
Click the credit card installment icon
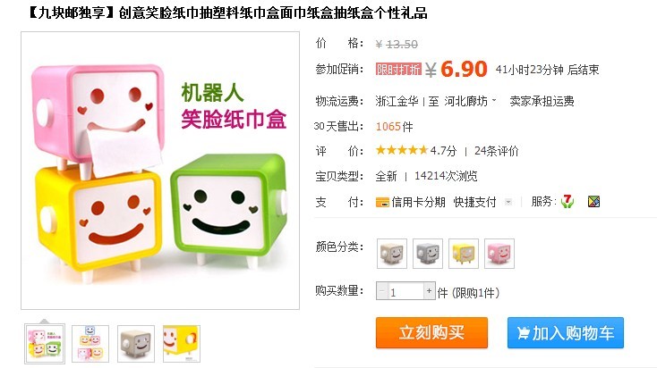(382, 203)
